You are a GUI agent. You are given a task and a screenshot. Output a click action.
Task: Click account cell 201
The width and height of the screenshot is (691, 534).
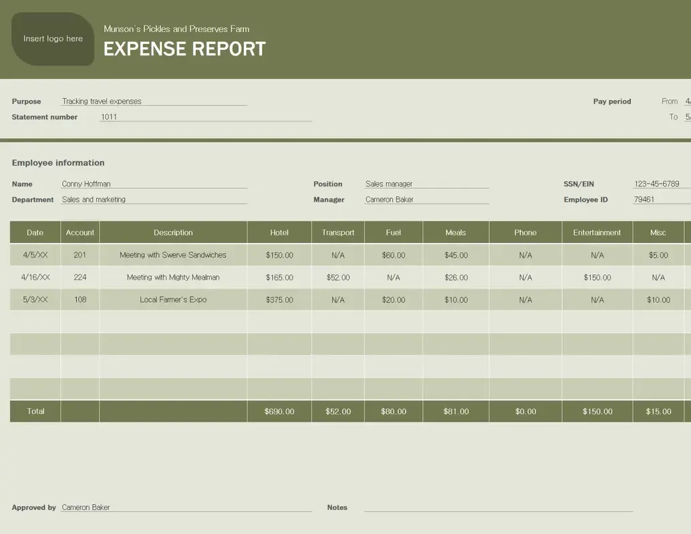[x=80, y=255]
